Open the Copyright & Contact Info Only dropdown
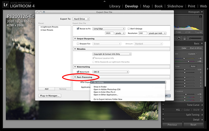The height and width of the screenshot is (131, 209). pyautogui.click(x=112, y=54)
